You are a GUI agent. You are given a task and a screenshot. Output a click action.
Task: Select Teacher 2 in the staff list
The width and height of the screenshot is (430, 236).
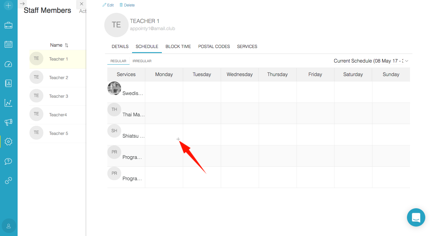[x=58, y=78]
